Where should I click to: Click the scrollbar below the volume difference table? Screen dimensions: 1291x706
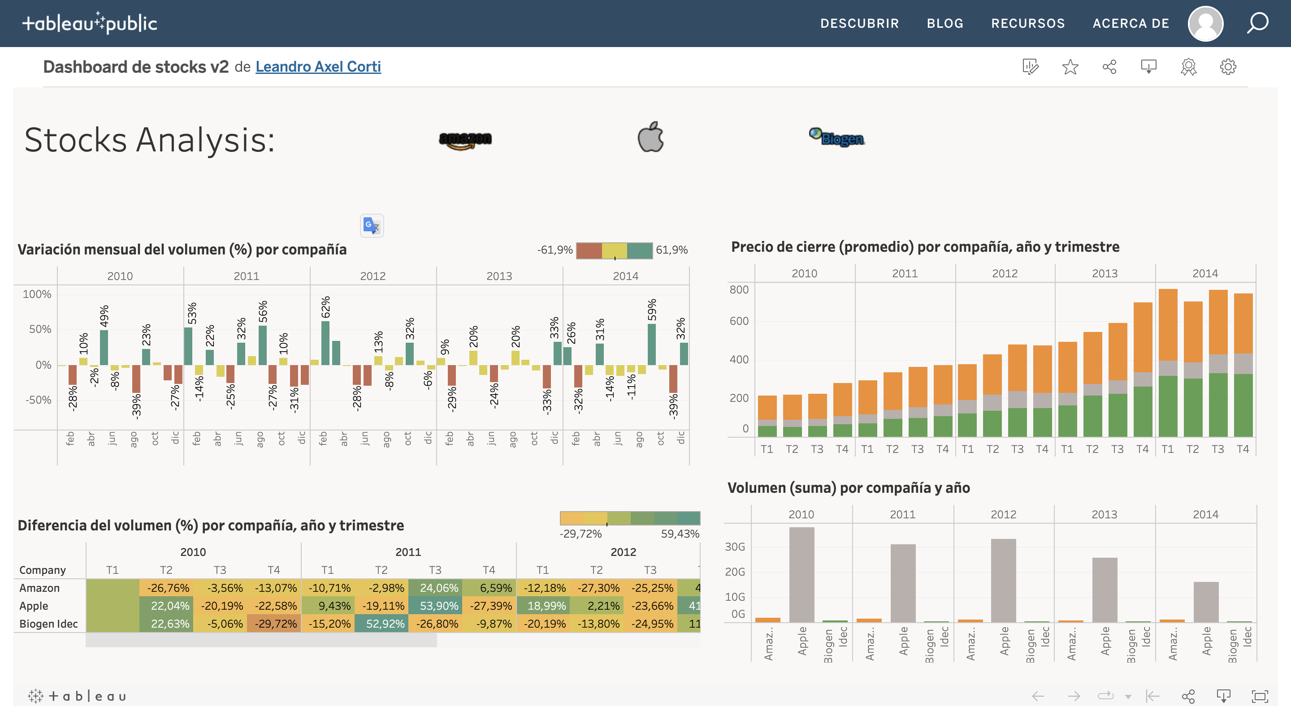coord(260,641)
